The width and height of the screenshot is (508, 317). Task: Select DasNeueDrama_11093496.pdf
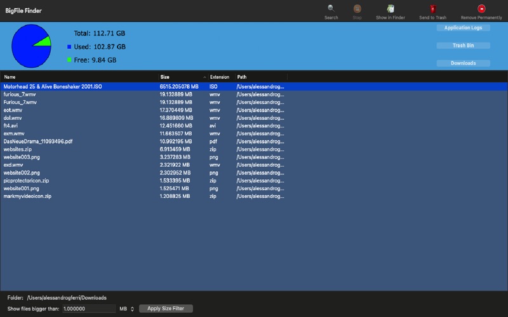pyautogui.click(x=254, y=141)
